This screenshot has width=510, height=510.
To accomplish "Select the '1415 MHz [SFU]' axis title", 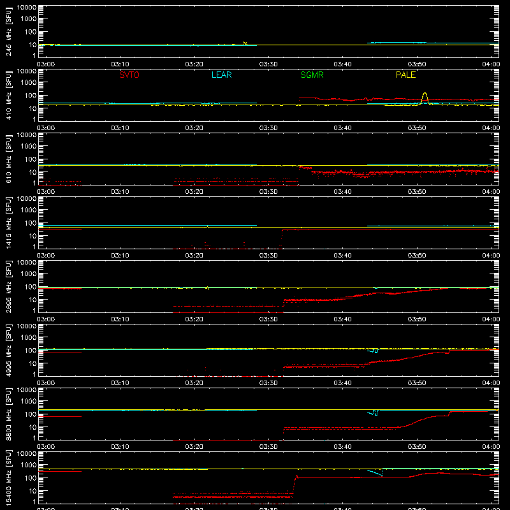I will 8,222.
